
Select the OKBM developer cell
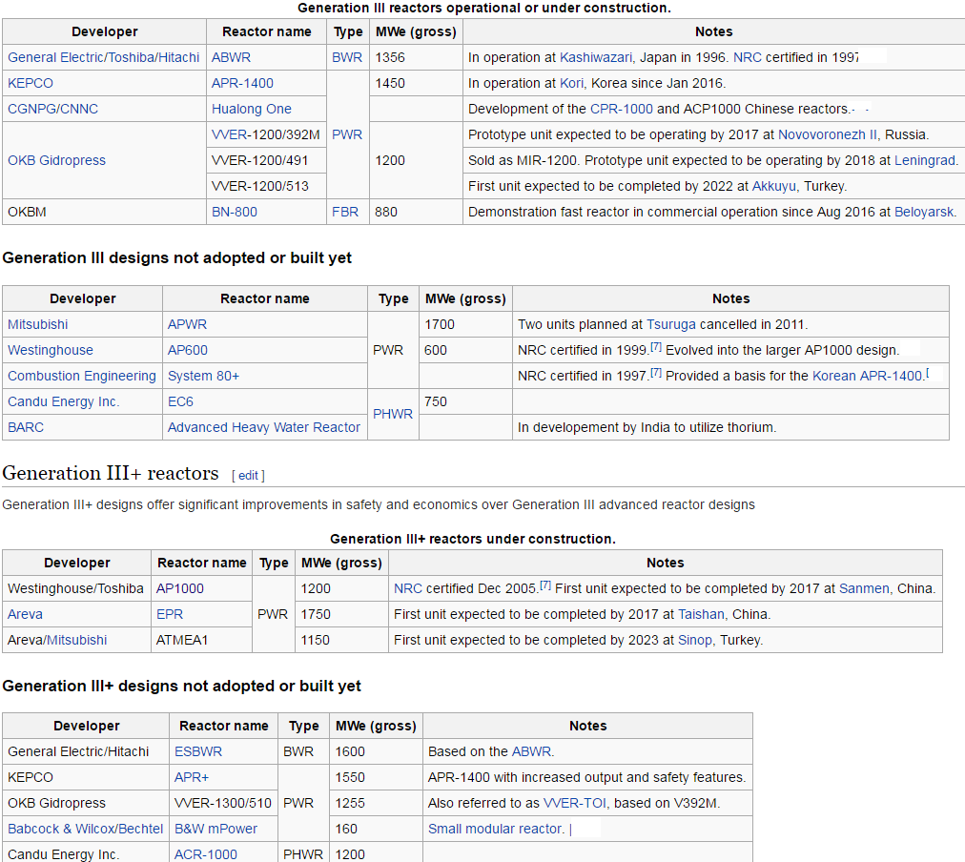pyautogui.click(x=105, y=213)
